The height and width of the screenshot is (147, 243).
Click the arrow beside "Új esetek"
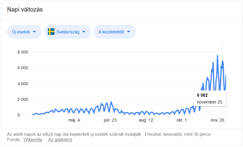coord(34,32)
